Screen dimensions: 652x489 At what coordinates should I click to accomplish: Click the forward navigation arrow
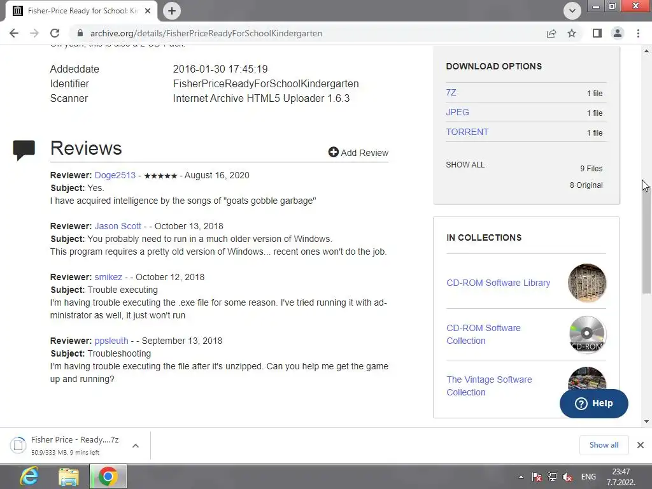34,33
